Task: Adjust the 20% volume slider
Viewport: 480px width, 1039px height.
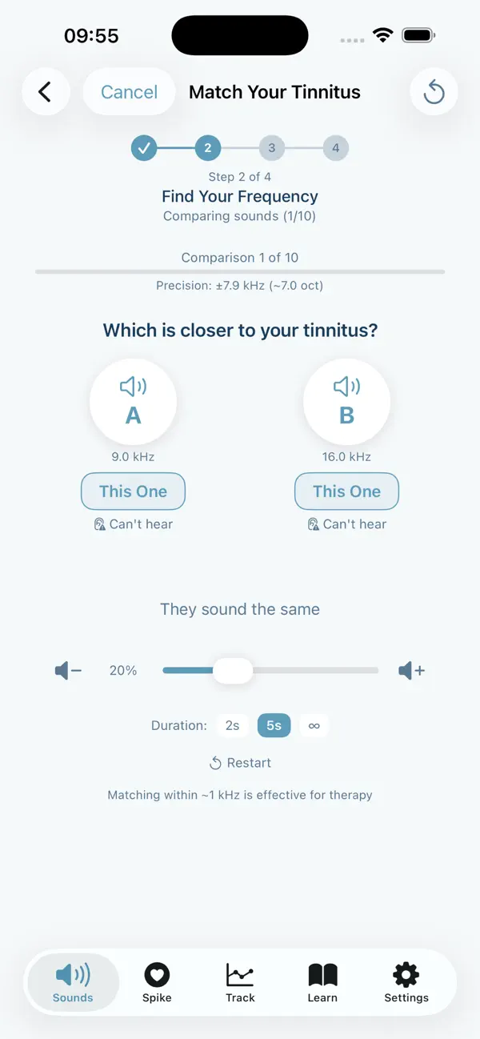Action: (x=233, y=670)
